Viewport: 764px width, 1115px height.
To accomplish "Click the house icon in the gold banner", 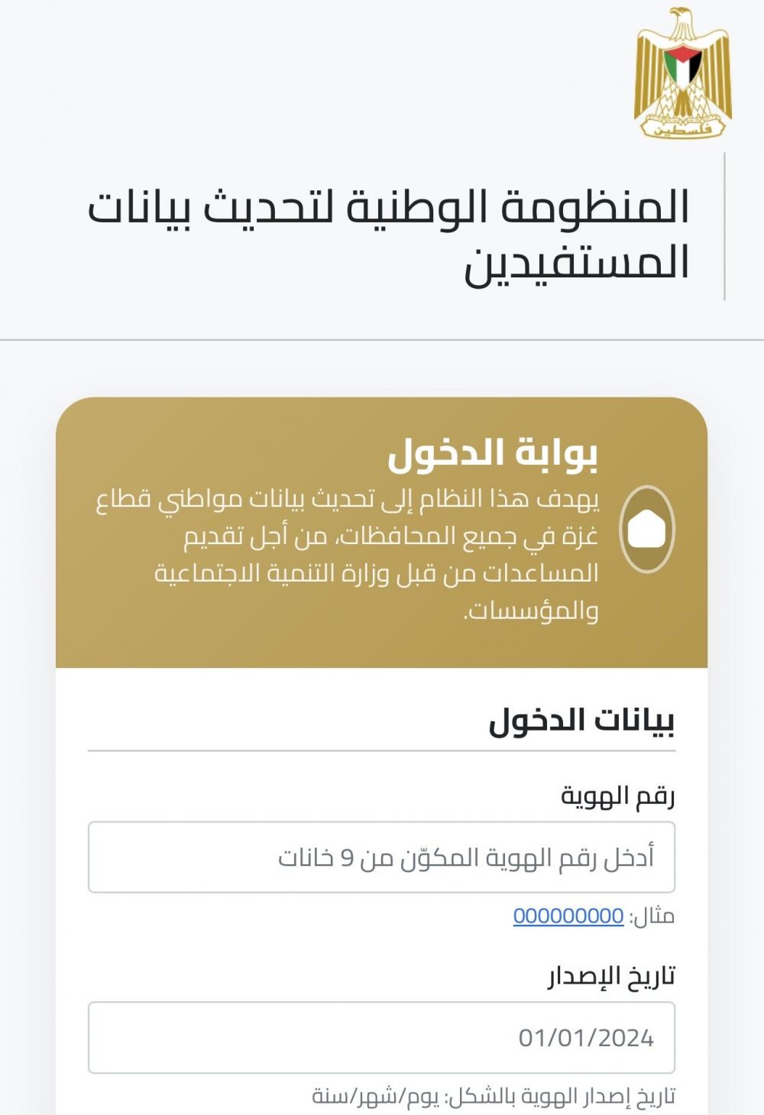I will (646, 530).
